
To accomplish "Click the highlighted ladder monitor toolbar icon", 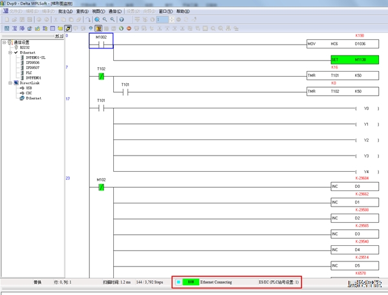I will coord(98,28).
